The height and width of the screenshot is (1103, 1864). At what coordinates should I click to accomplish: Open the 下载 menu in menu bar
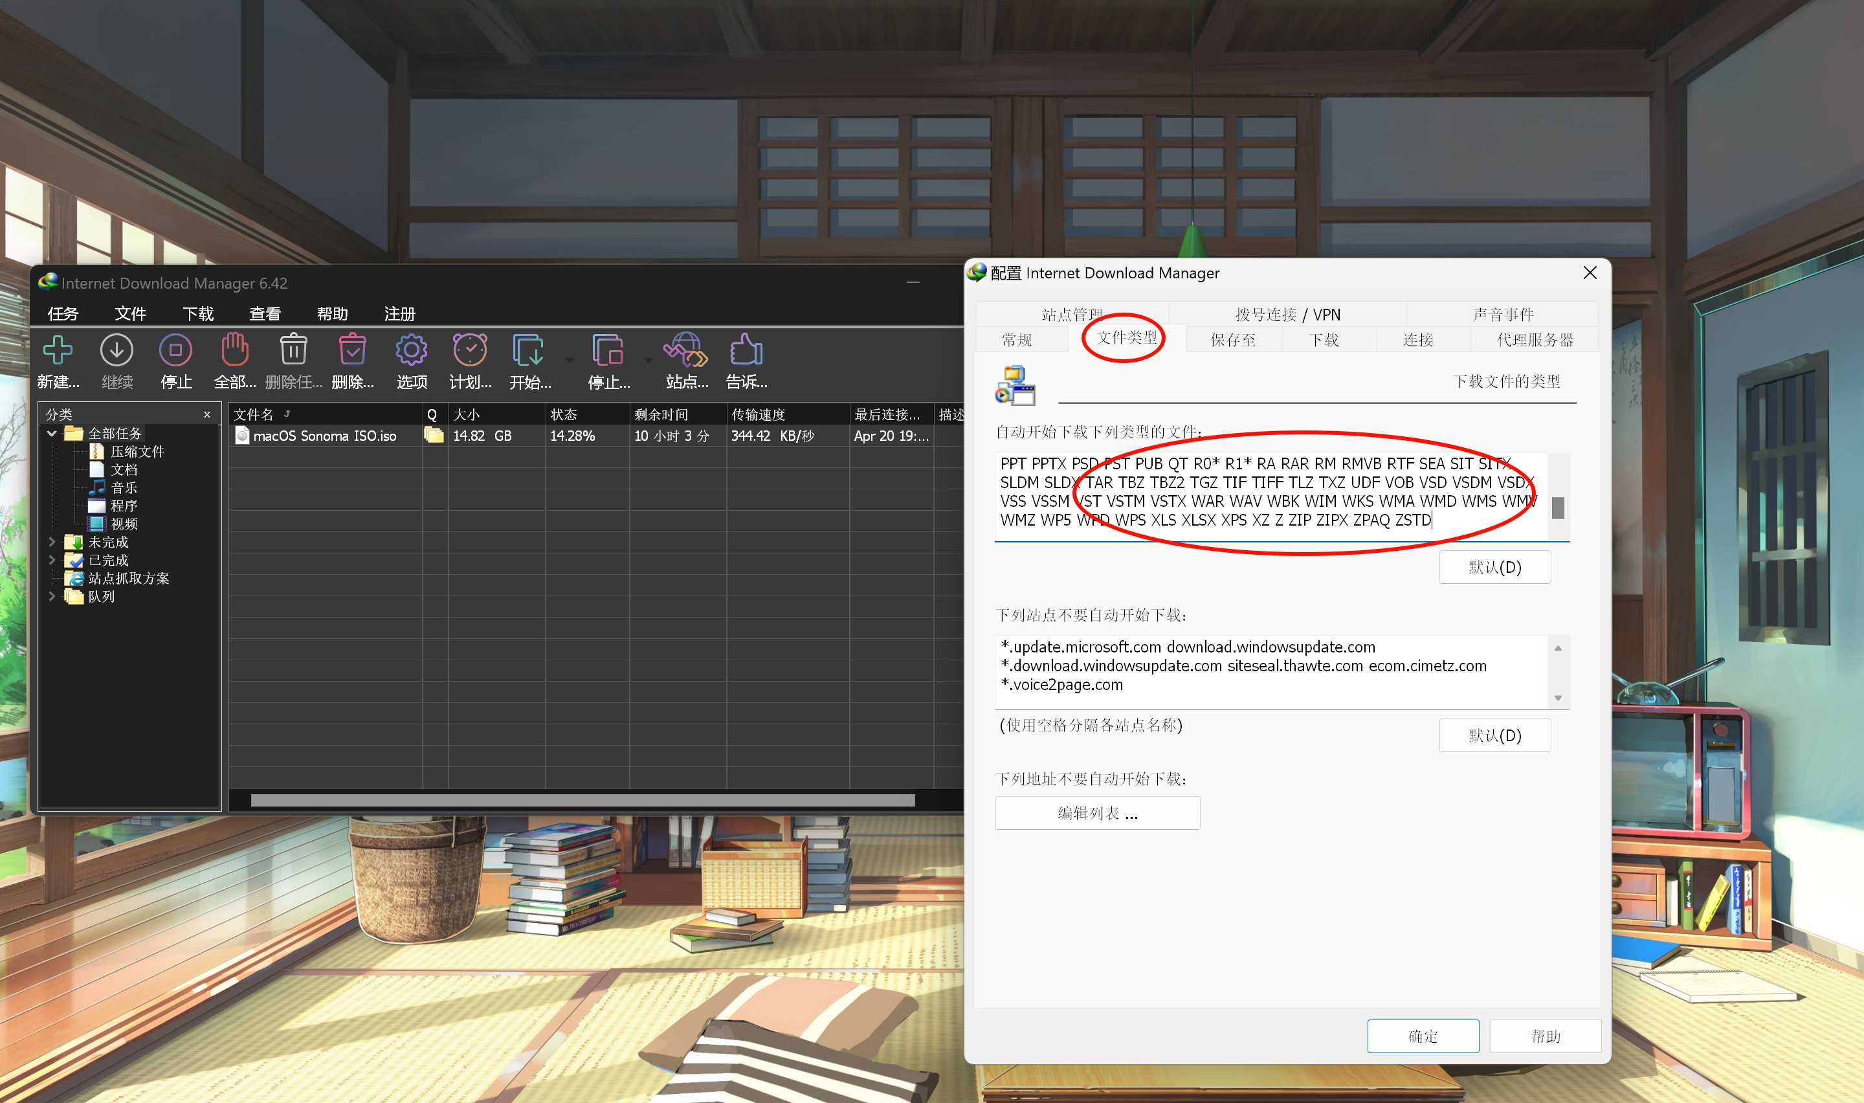[197, 314]
